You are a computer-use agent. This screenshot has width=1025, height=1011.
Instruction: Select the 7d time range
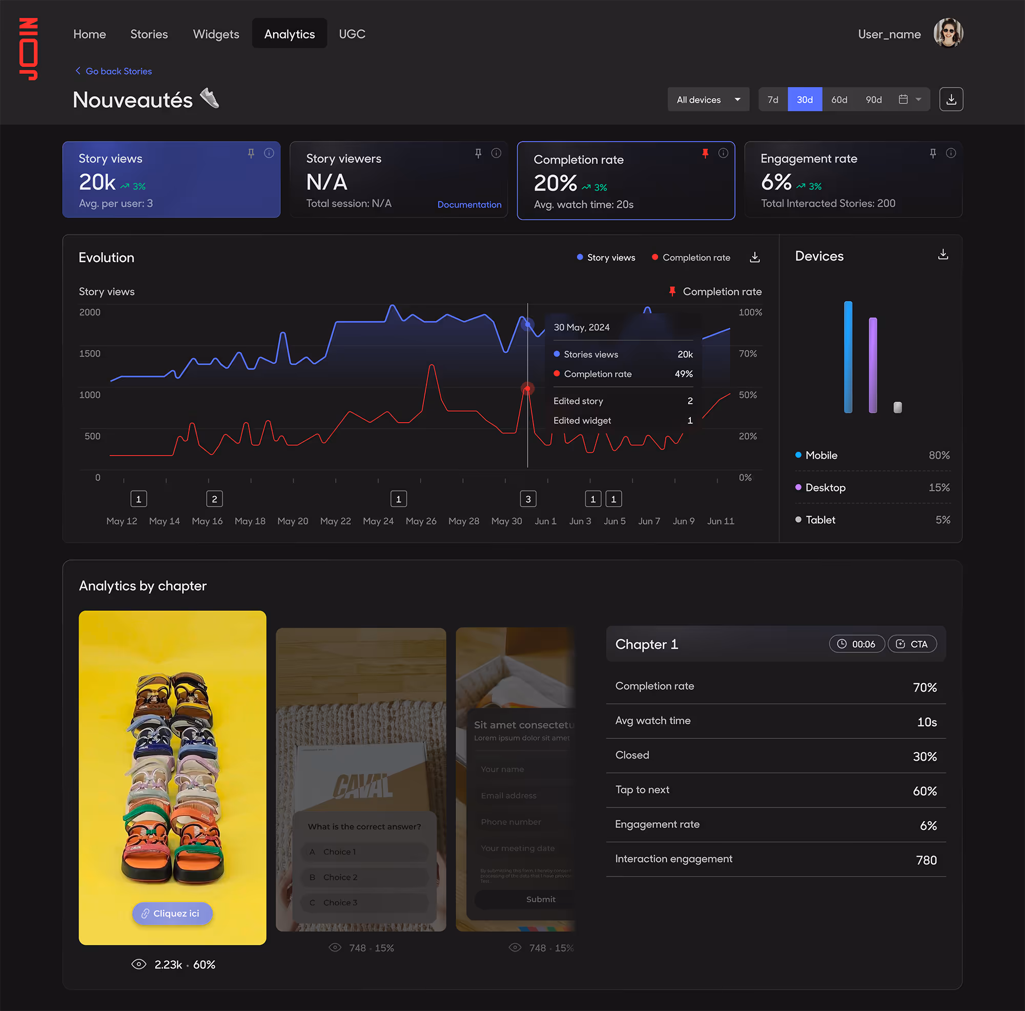(x=772, y=100)
